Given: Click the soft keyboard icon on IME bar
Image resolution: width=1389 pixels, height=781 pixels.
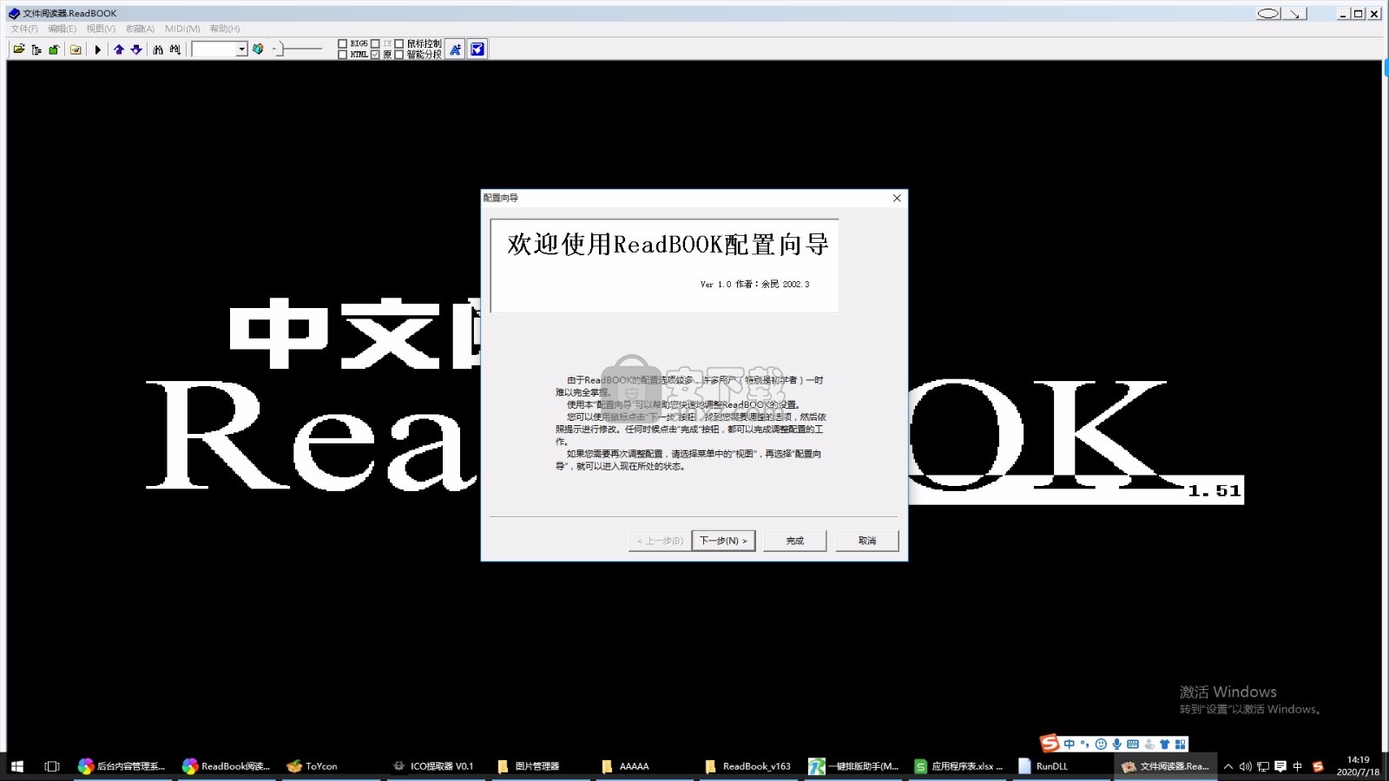Looking at the screenshot, I should [x=1133, y=744].
